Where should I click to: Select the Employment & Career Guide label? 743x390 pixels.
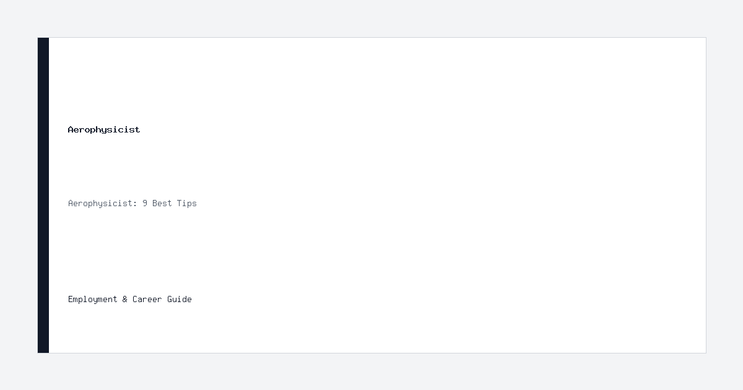130,299
